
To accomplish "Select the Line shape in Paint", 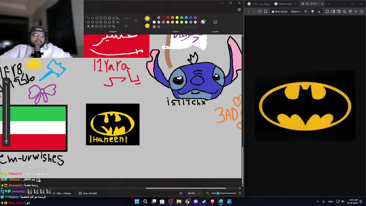I will pyautogui.click(x=88, y=18).
